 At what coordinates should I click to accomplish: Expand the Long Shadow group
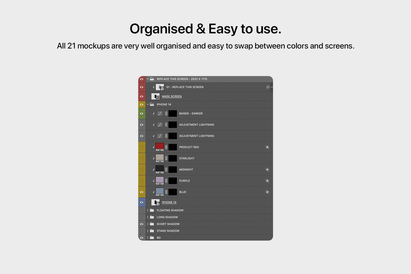point(148,217)
